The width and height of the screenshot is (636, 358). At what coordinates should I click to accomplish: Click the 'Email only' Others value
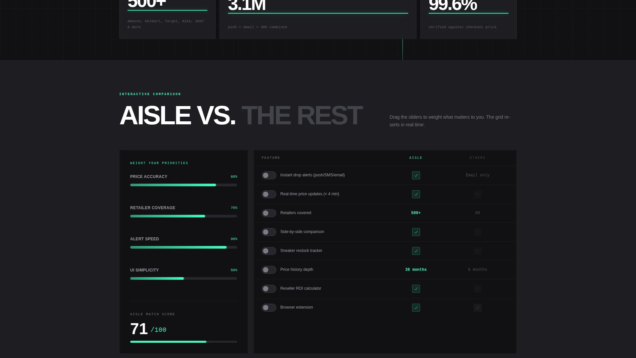tap(477, 175)
